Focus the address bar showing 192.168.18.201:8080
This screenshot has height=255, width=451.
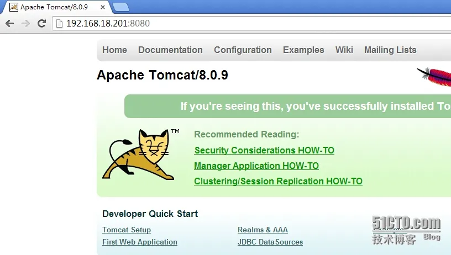tap(251, 23)
